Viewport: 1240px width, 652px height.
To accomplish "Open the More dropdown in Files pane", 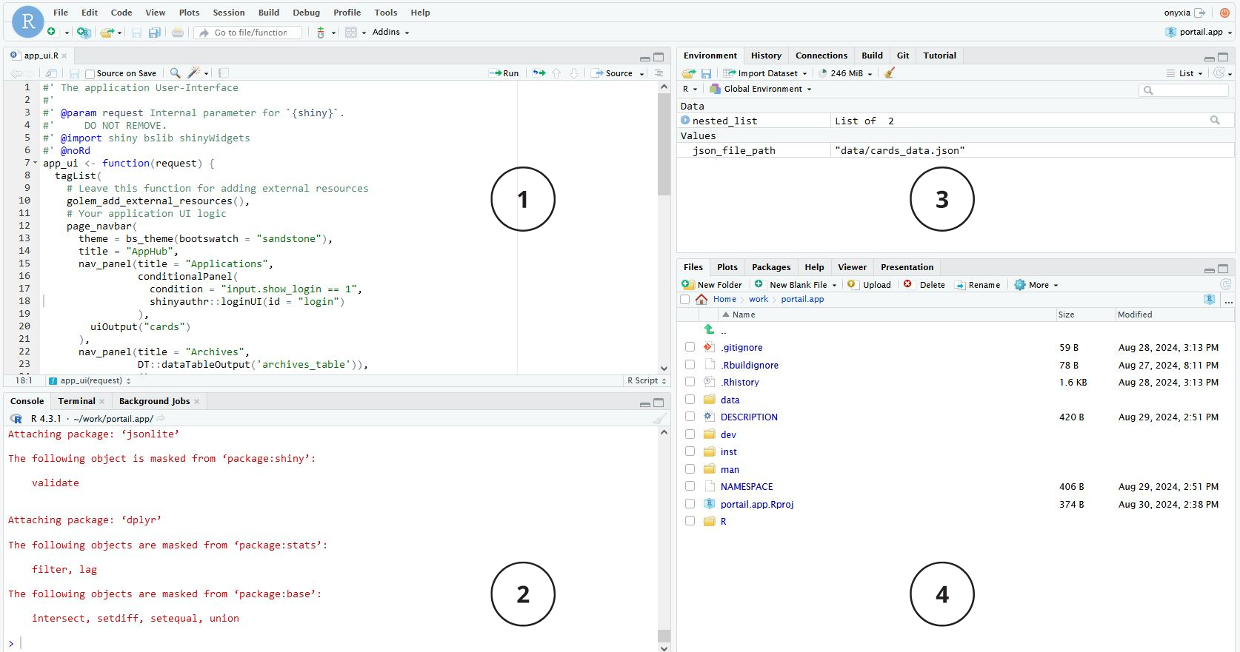I will pos(1037,285).
